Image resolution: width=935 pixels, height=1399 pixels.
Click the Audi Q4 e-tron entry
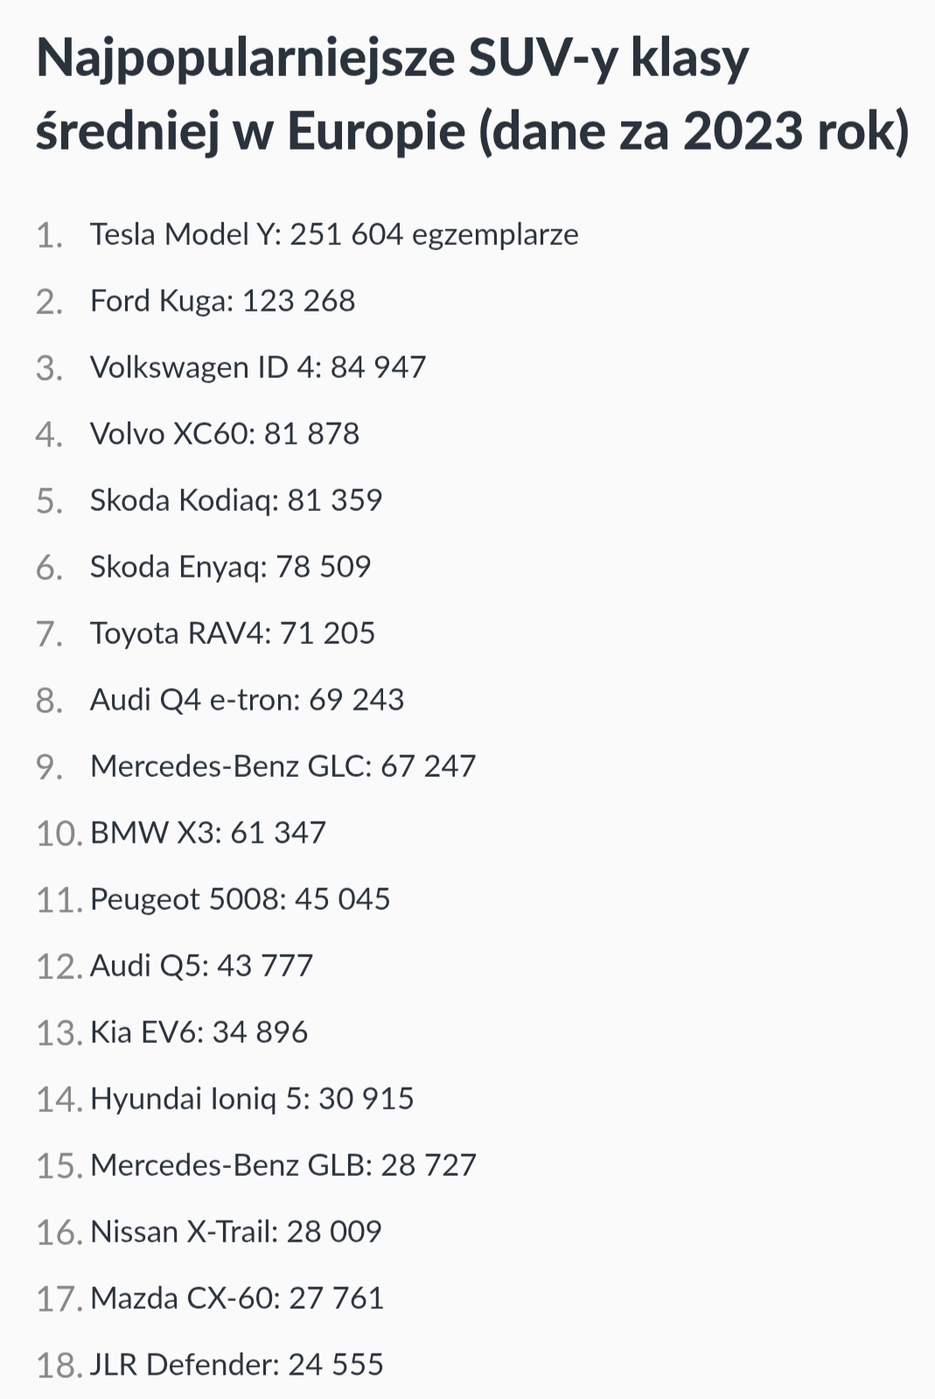(x=247, y=700)
